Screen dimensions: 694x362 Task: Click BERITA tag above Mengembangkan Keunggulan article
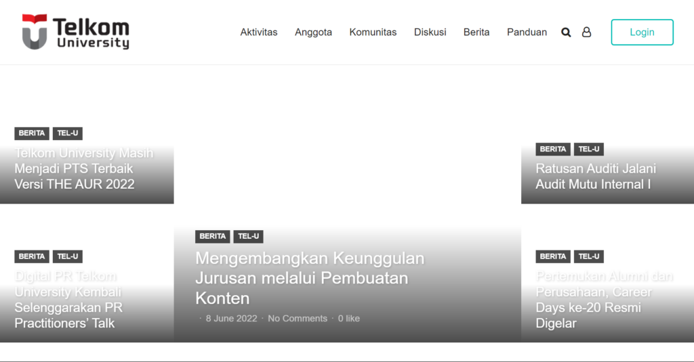213,236
